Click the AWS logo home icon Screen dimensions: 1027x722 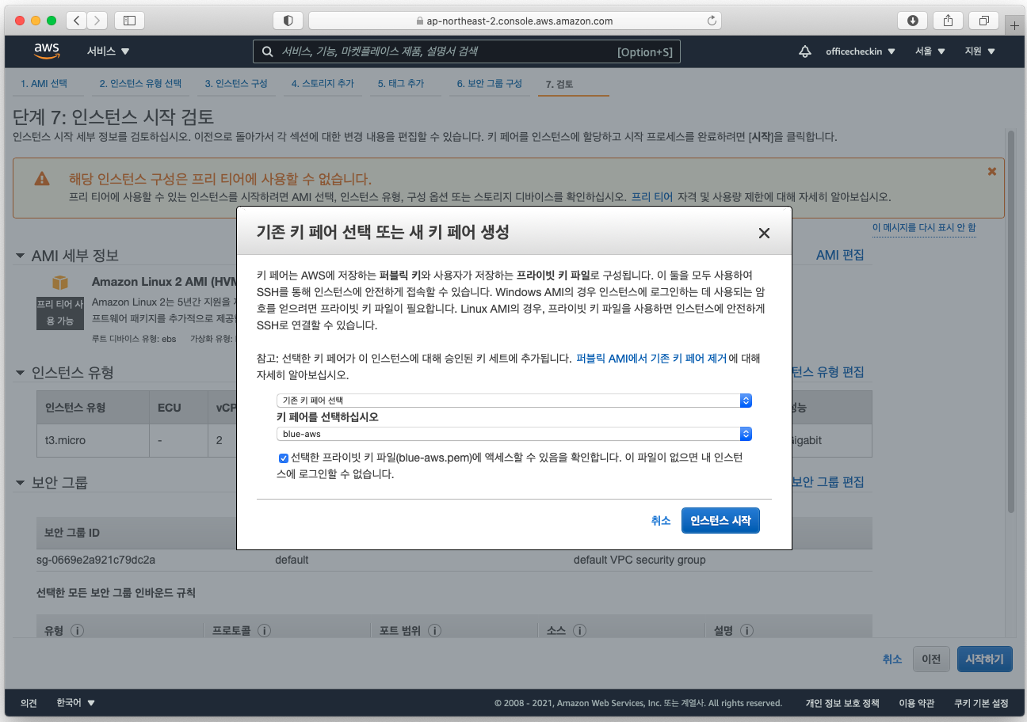click(47, 51)
